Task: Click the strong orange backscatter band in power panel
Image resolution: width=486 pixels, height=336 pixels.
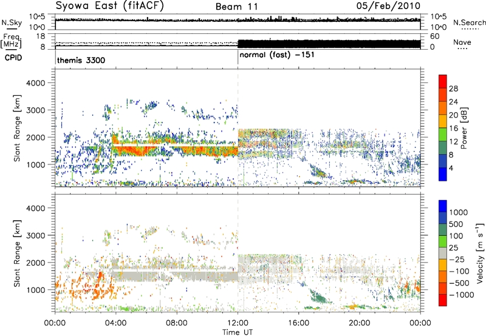Action: click(x=174, y=150)
